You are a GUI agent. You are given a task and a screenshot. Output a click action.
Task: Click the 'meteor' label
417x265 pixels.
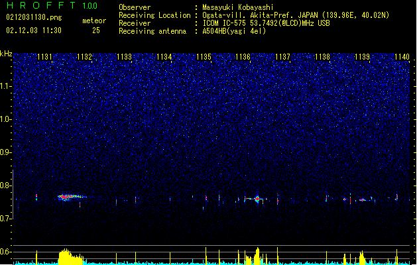click(x=94, y=21)
